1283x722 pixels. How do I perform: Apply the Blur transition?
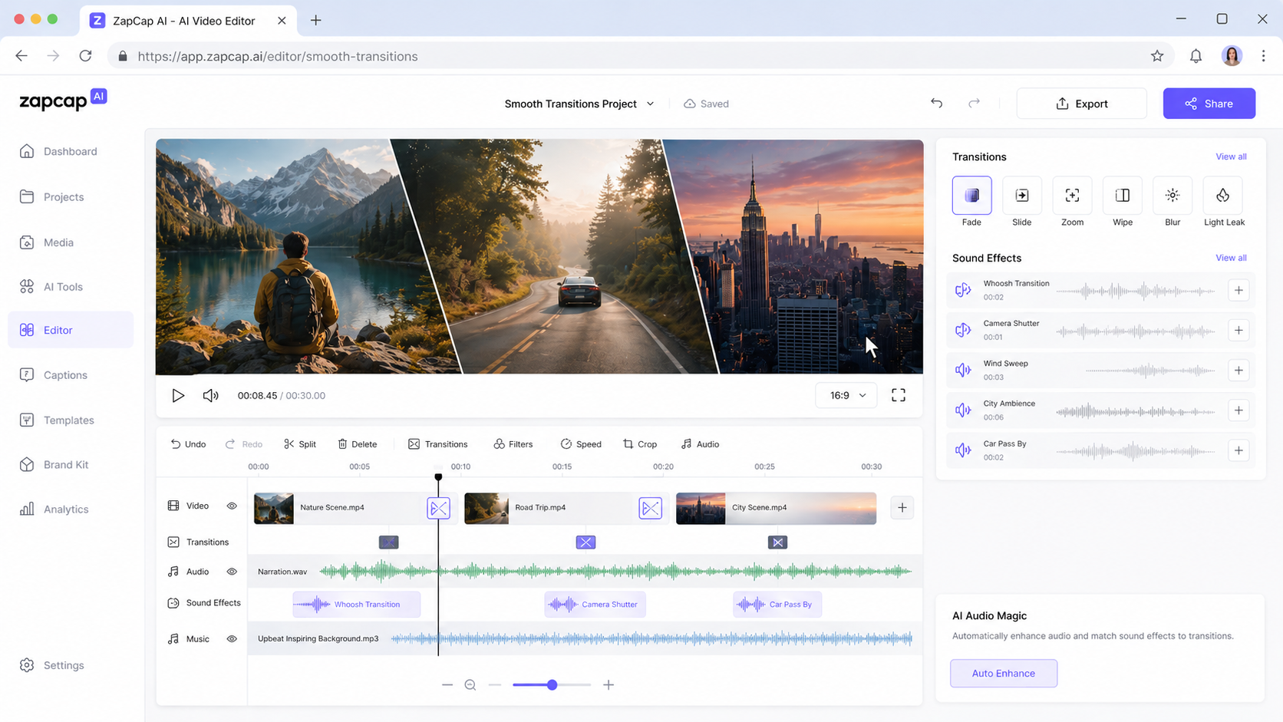[1173, 195]
